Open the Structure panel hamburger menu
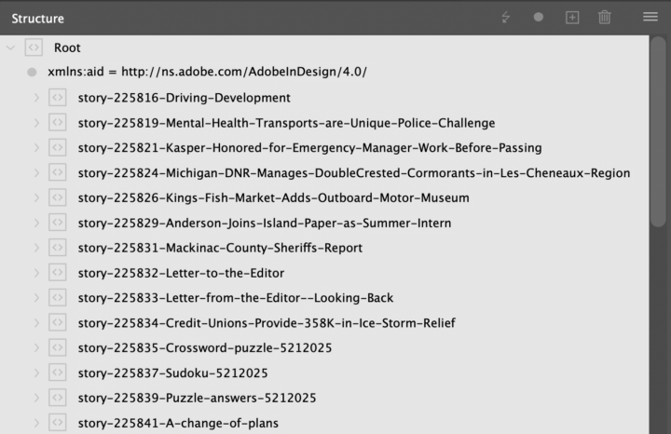 650,17
